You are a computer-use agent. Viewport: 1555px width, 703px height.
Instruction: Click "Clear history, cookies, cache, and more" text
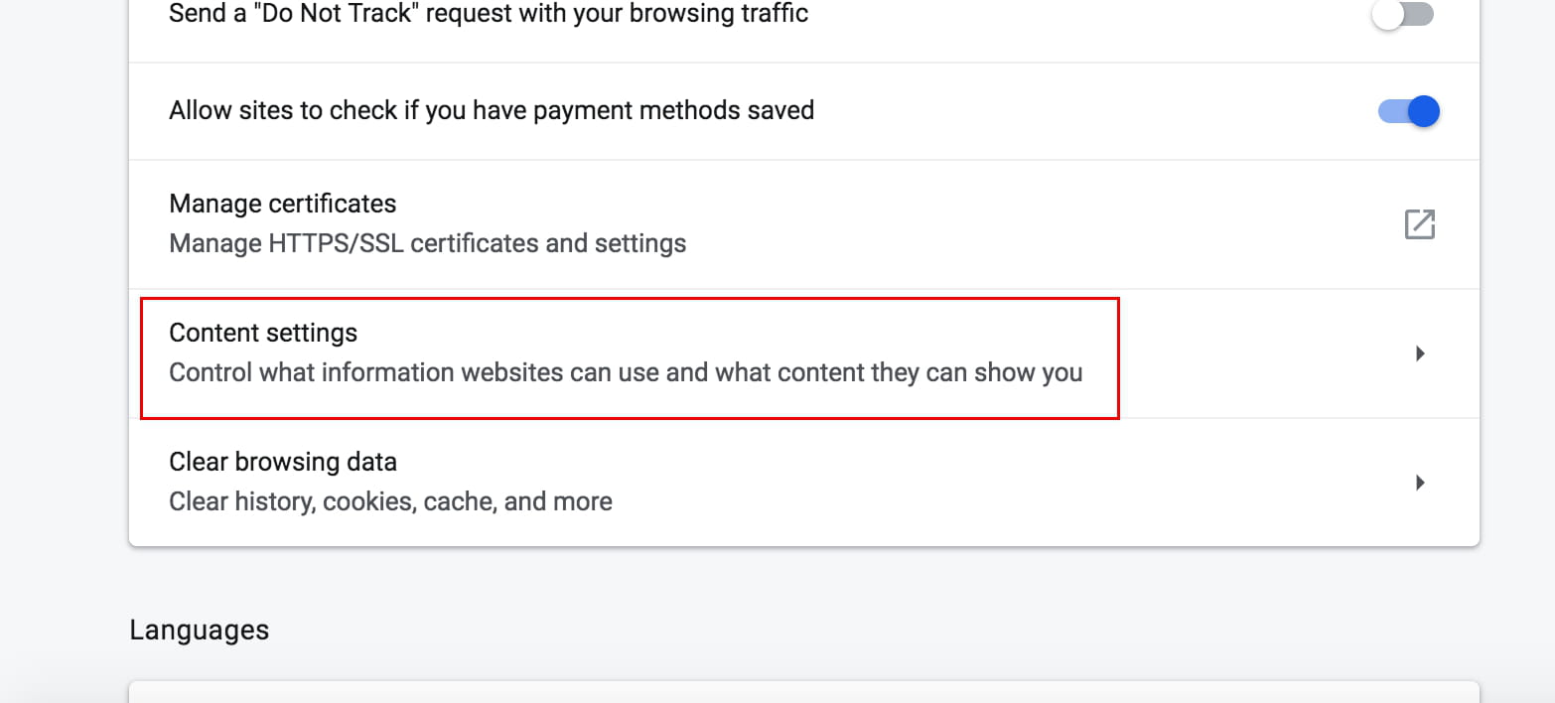pos(390,501)
